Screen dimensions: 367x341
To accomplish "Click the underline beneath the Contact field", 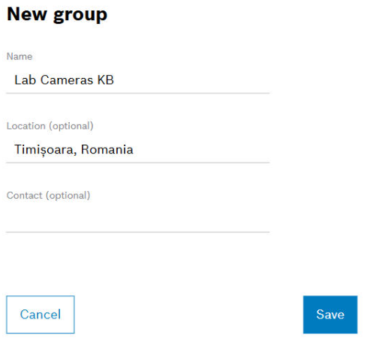I will click(x=138, y=232).
